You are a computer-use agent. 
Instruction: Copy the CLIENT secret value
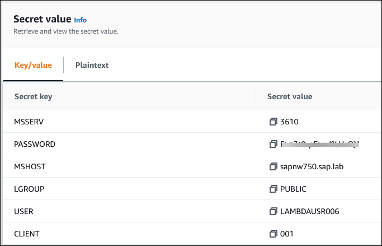coord(273,234)
